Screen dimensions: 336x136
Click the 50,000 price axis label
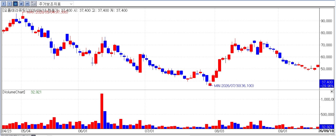pos(327,69)
